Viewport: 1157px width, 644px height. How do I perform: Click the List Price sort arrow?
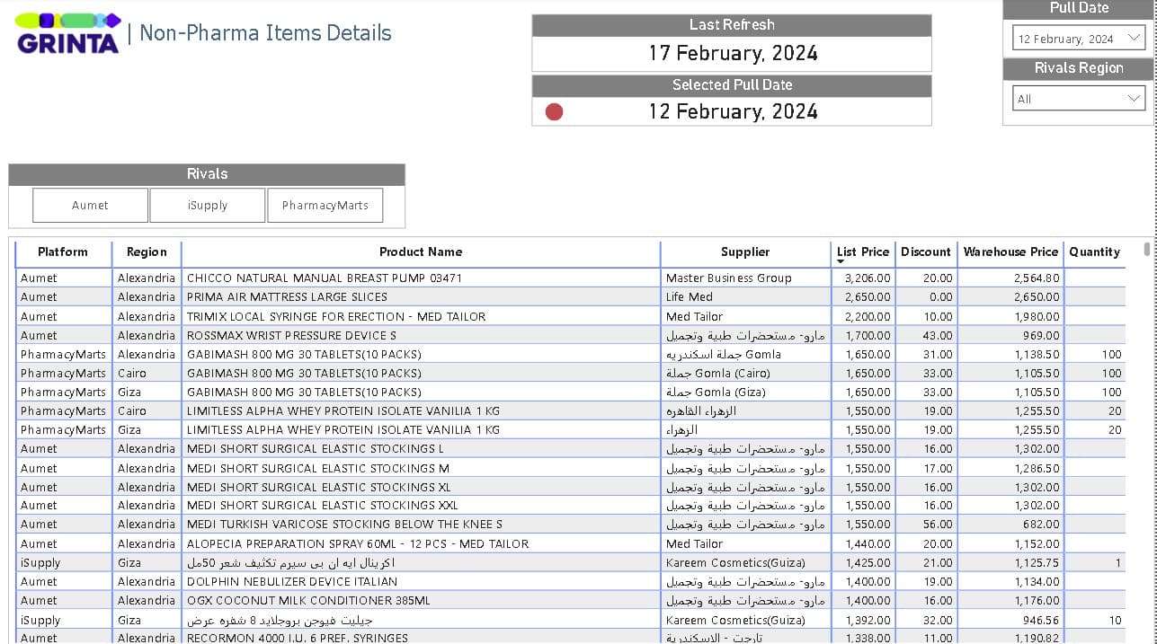tap(841, 262)
